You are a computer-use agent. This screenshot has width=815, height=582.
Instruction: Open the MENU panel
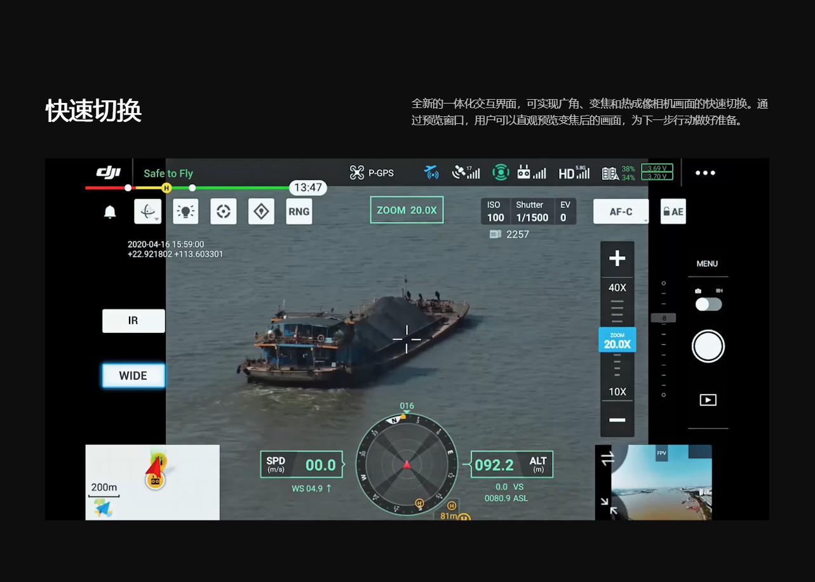pos(708,262)
